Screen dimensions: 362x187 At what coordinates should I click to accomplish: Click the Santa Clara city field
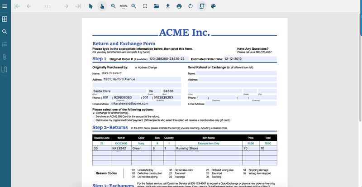[x=119, y=91]
